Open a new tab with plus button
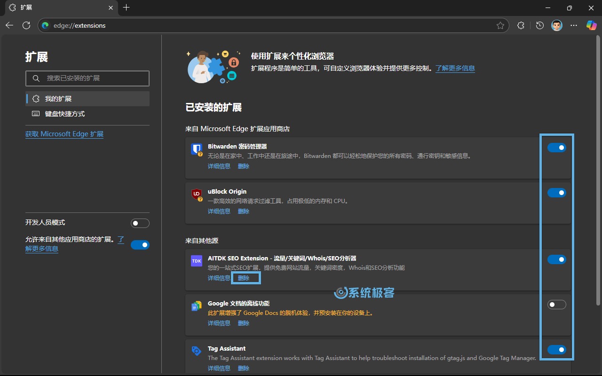Screen dimensions: 602x376 (126, 8)
